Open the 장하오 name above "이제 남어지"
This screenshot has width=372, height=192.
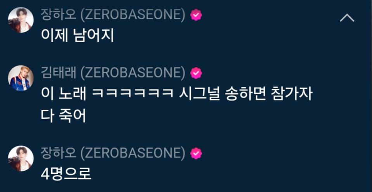[59, 15]
